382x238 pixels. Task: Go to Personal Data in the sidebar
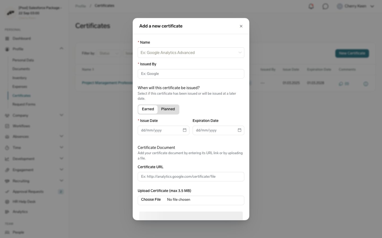[x=23, y=60]
